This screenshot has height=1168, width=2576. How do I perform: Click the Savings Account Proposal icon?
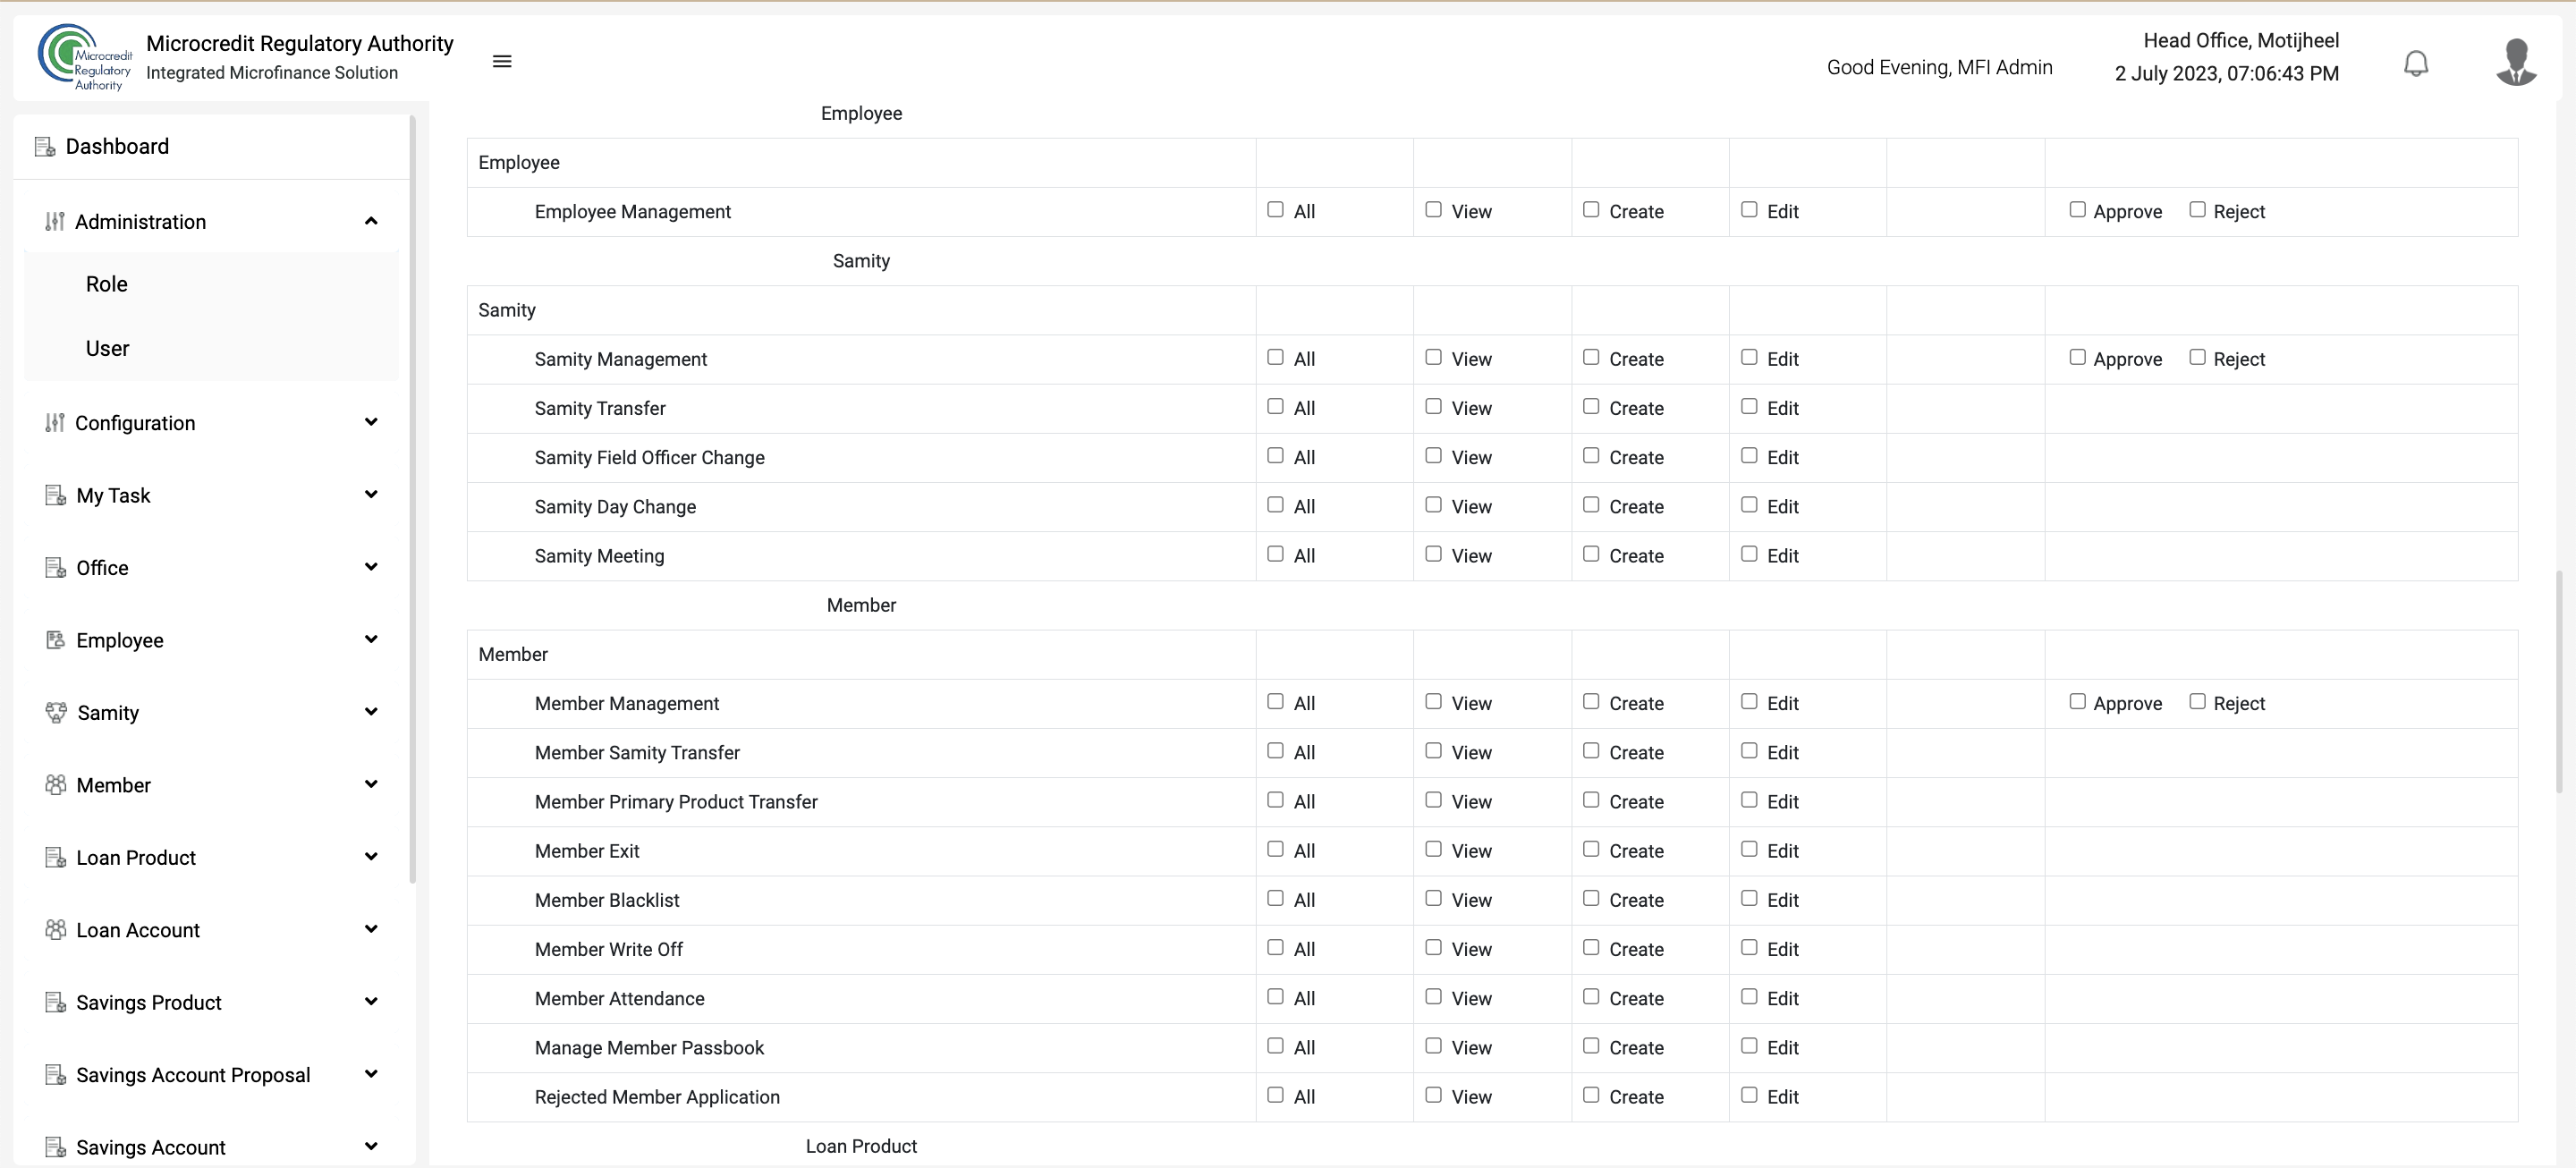56,1075
